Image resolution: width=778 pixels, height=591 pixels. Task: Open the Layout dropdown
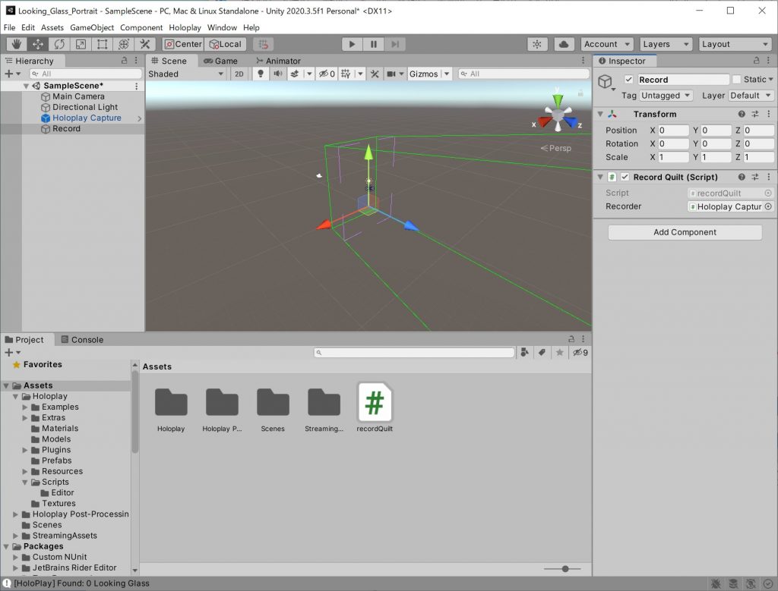[735, 44]
